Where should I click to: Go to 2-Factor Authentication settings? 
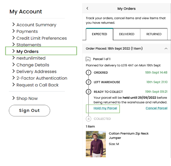point(42,78)
